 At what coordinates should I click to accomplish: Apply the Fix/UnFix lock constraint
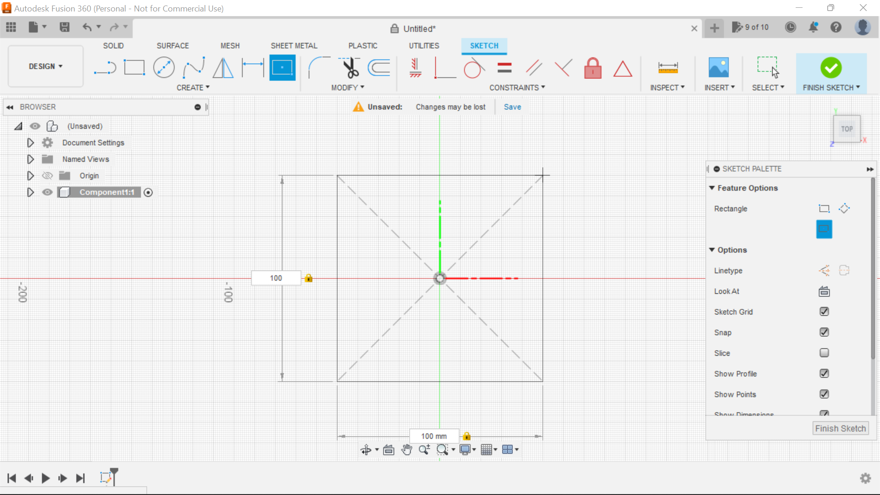click(593, 67)
